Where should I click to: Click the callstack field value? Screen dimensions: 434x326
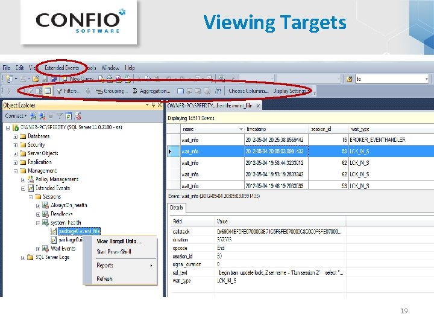[x=280, y=231]
